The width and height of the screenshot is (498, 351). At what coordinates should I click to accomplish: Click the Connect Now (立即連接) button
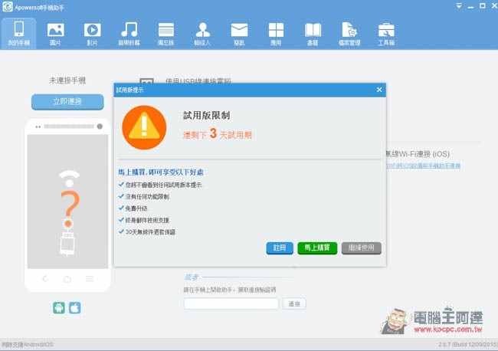tap(67, 102)
